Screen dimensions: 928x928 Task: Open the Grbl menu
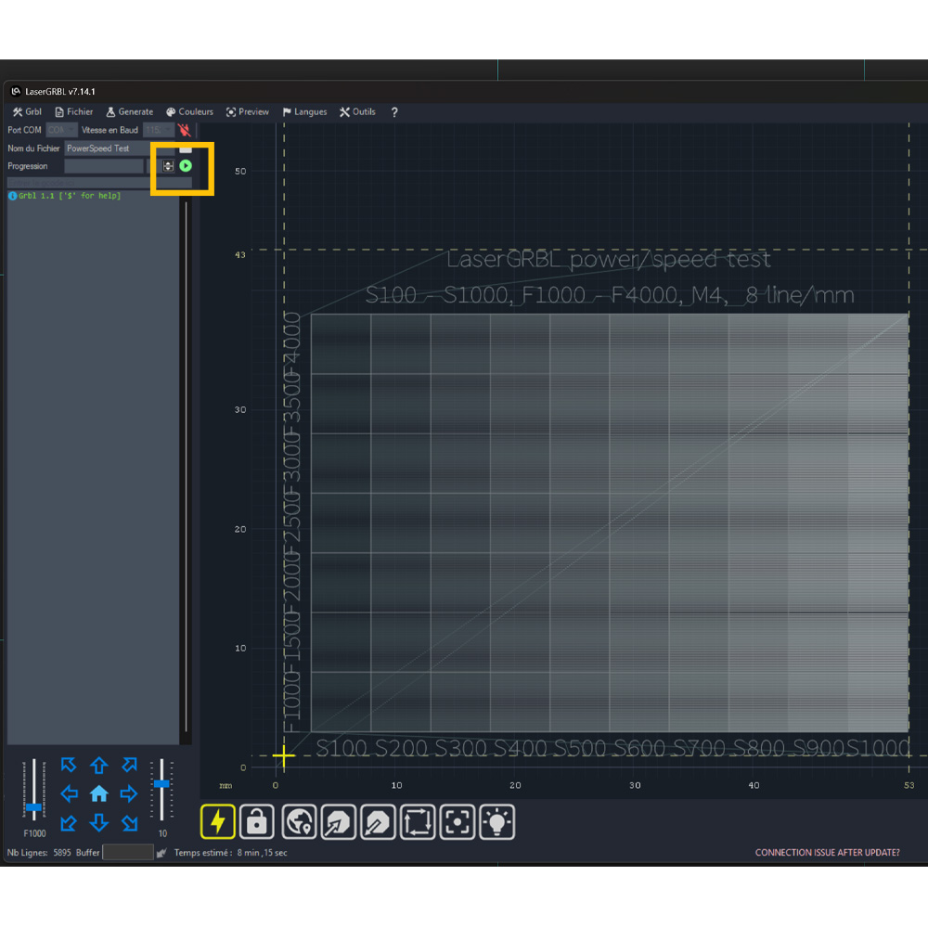coord(27,112)
